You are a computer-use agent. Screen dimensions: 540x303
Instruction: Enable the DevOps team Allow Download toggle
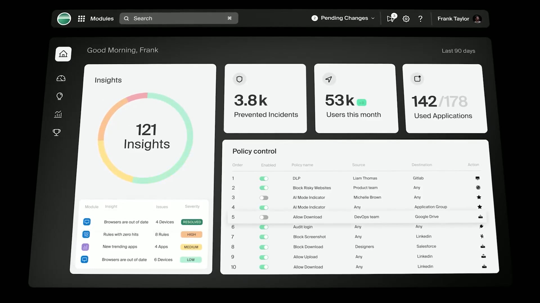click(264, 217)
